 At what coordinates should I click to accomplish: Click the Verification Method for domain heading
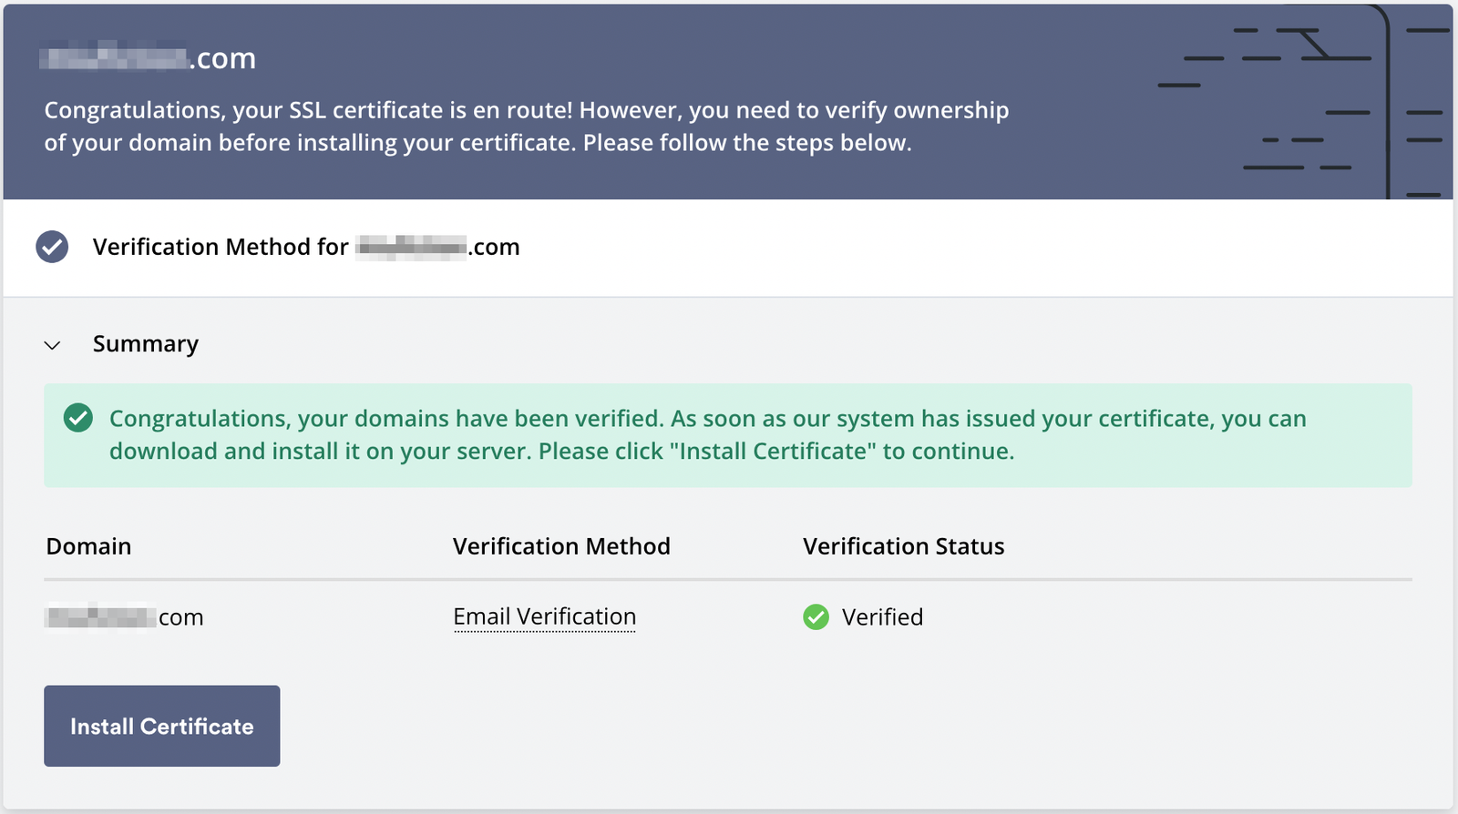pos(305,247)
